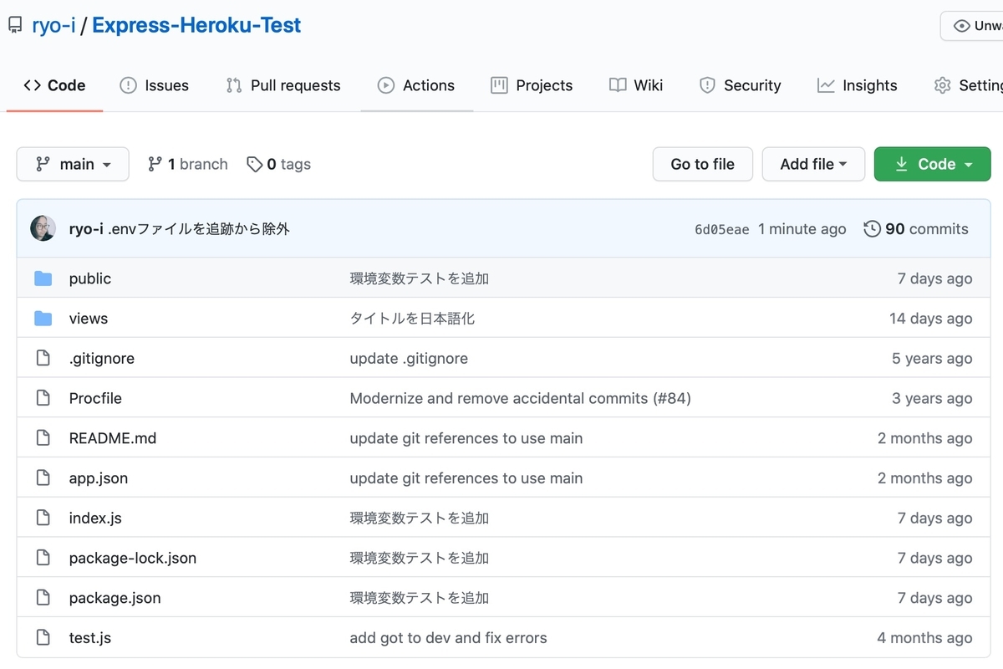View the 0 tags link
Image resolution: width=1003 pixels, height=669 pixels.
(x=279, y=165)
